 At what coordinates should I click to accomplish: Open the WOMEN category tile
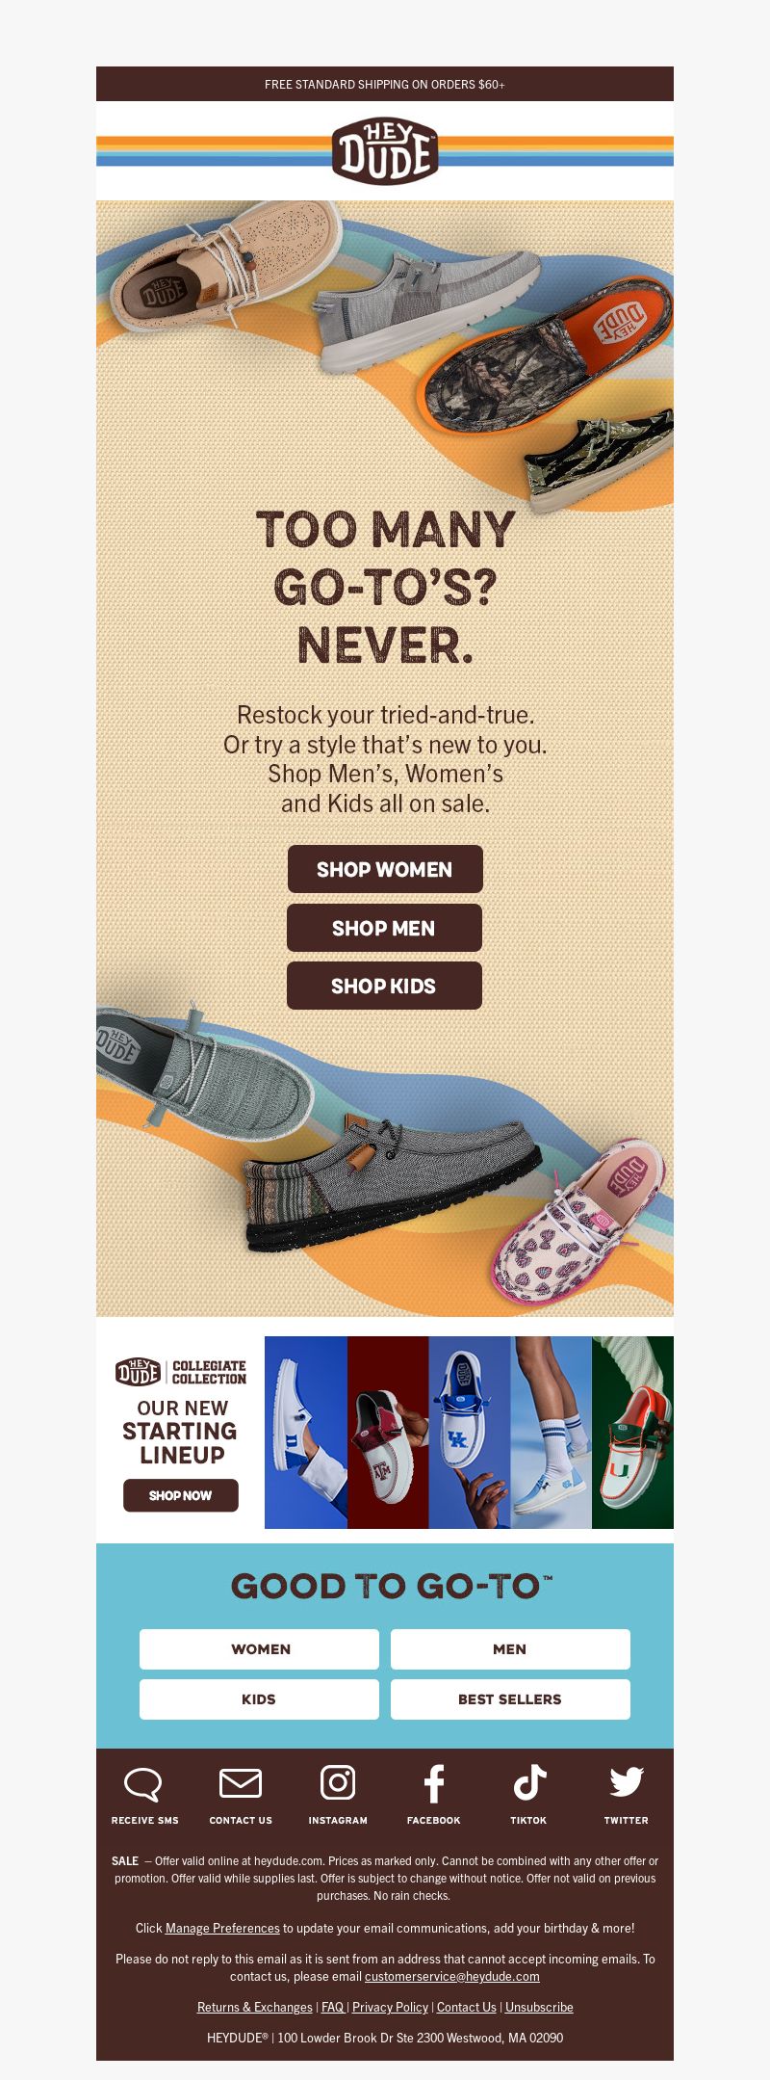click(x=259, y=1649)
